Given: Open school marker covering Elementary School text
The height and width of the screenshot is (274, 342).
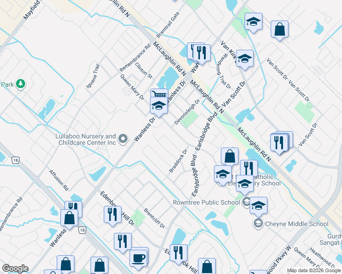Looking at the screenshot, I should [245, 184].
